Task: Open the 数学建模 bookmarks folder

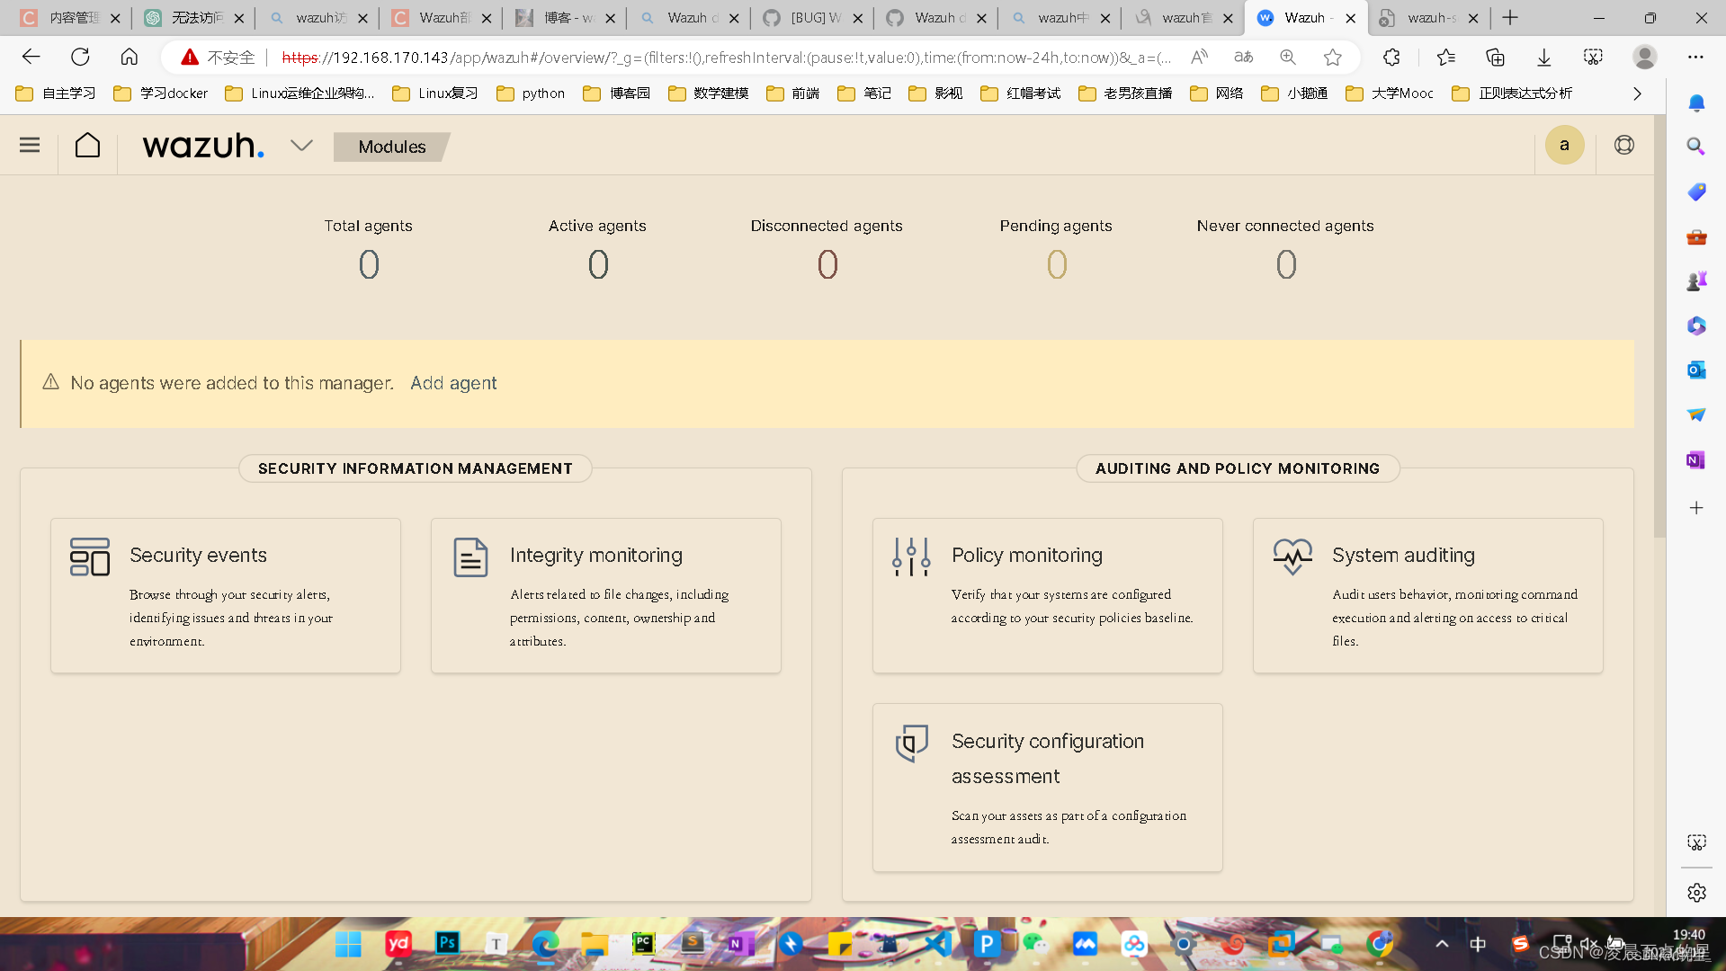Action: 708,94
